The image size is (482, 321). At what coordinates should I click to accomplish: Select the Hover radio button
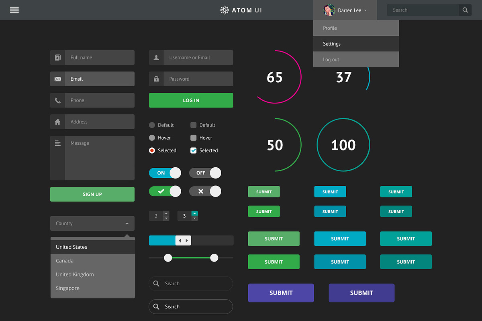click(x=152, y=138)
